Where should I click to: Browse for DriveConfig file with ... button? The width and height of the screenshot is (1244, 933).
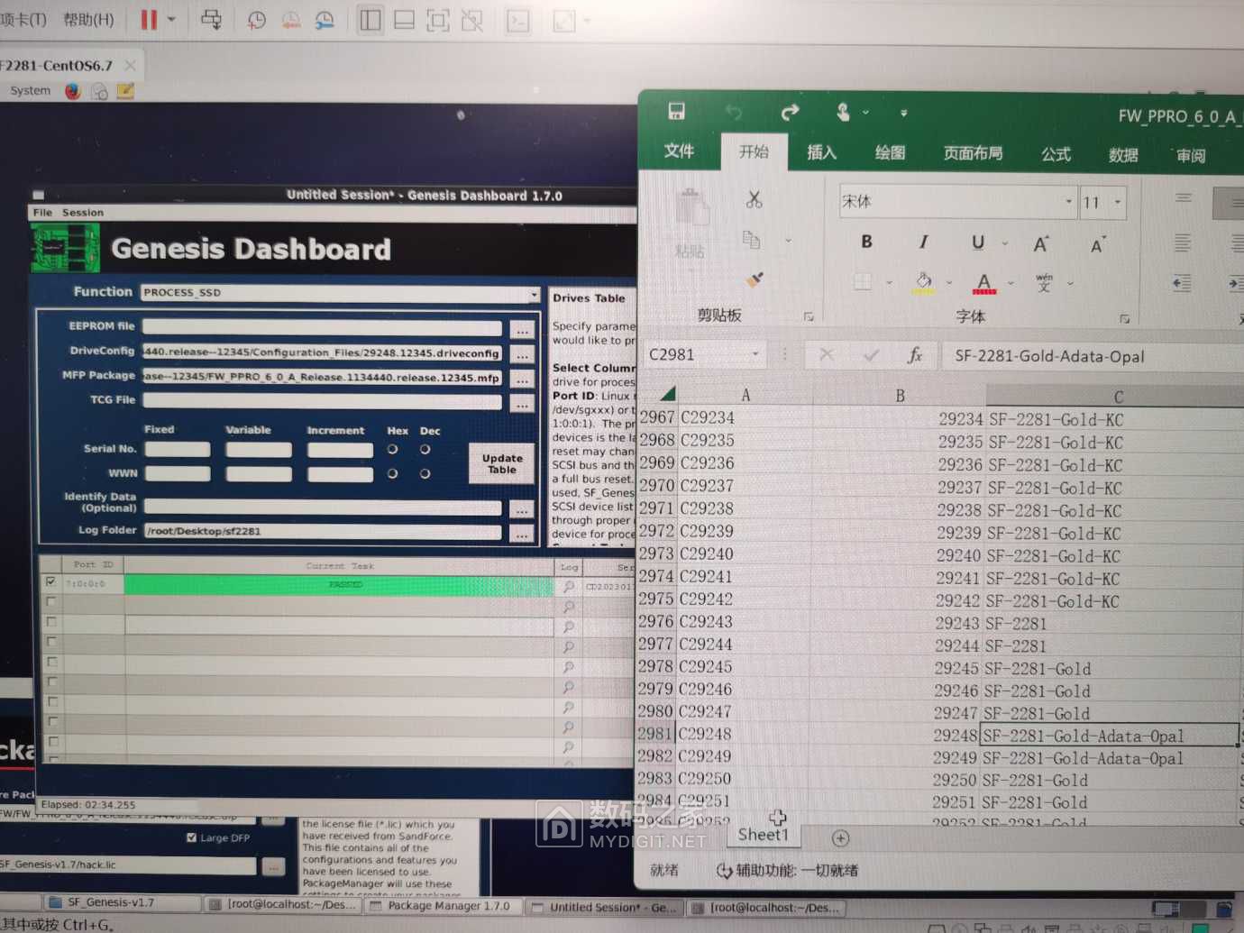pos(523,355)
